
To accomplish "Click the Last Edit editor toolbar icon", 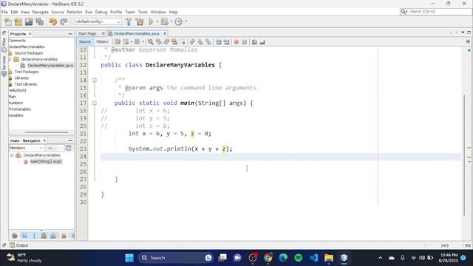I will tap(118, 42).
